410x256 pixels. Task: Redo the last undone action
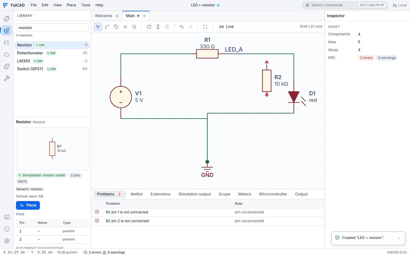point(191,27)
